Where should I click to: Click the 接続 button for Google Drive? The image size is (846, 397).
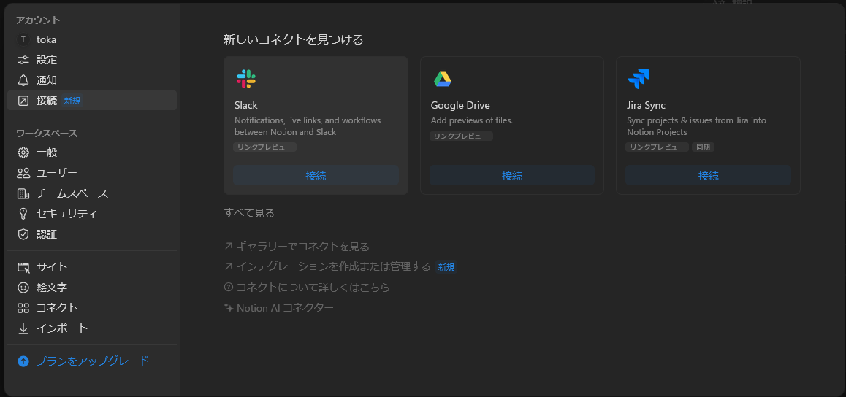(x=512, y=176)
